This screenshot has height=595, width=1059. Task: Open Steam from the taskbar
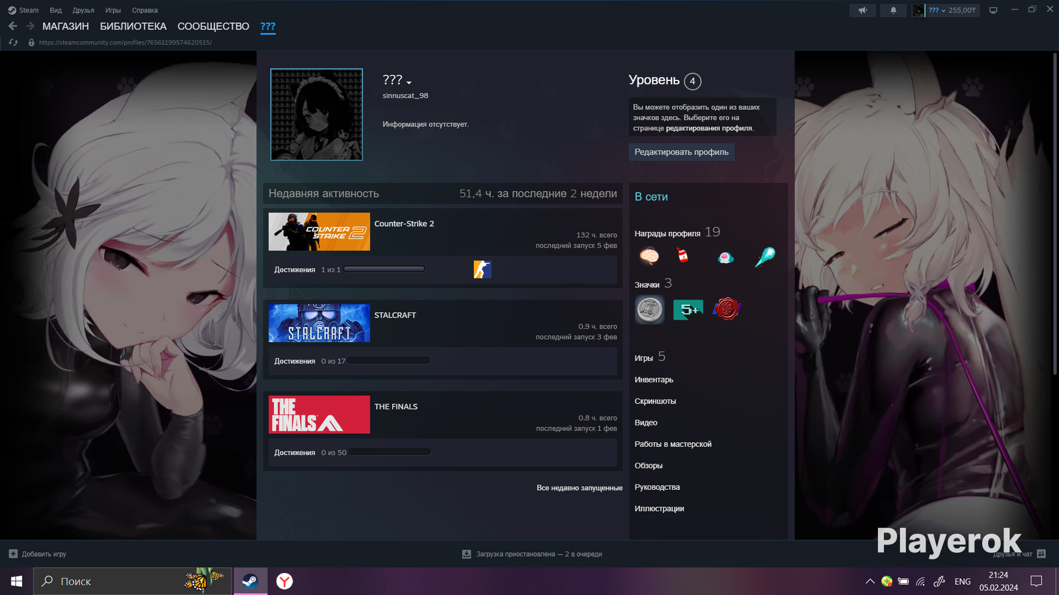250,581
